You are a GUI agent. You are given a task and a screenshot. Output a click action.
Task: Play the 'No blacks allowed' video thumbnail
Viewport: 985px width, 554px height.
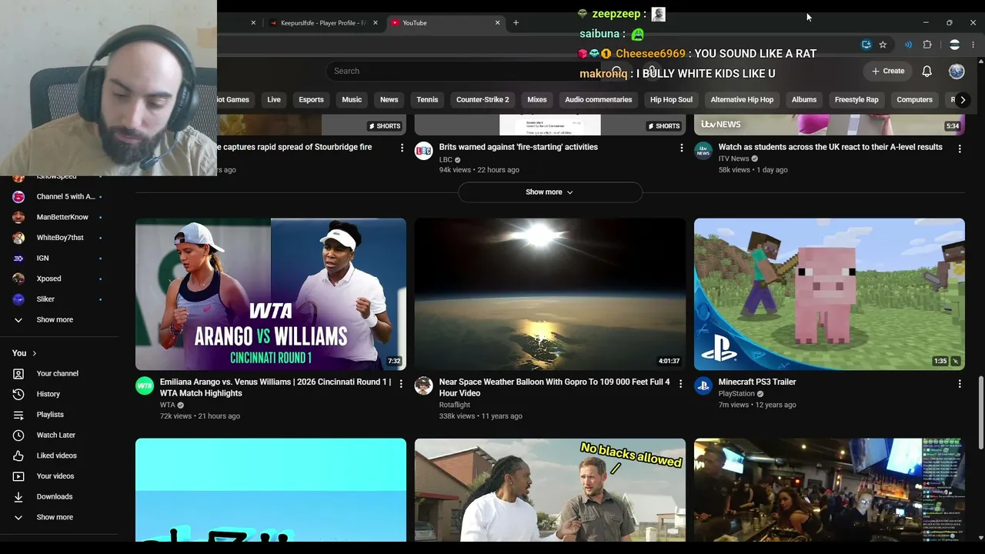(550, 490)
